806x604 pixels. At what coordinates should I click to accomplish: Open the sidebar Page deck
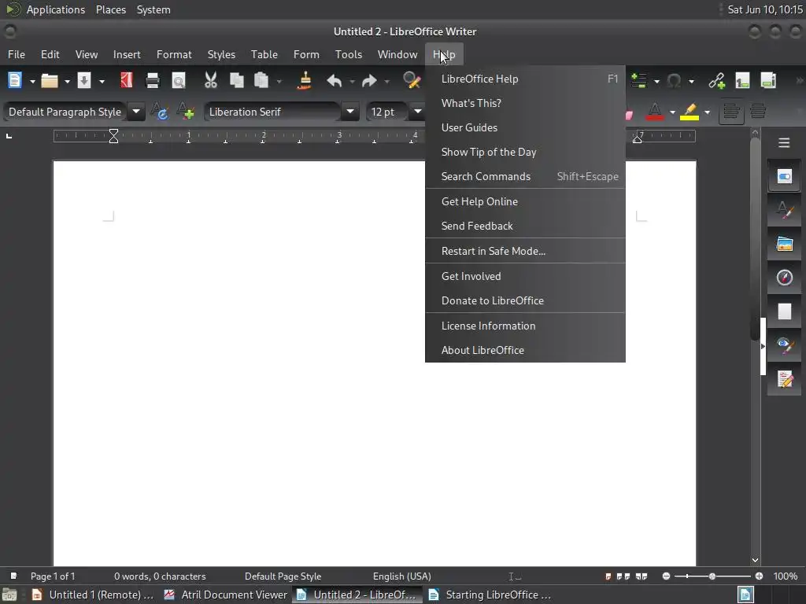click(784, 311)
